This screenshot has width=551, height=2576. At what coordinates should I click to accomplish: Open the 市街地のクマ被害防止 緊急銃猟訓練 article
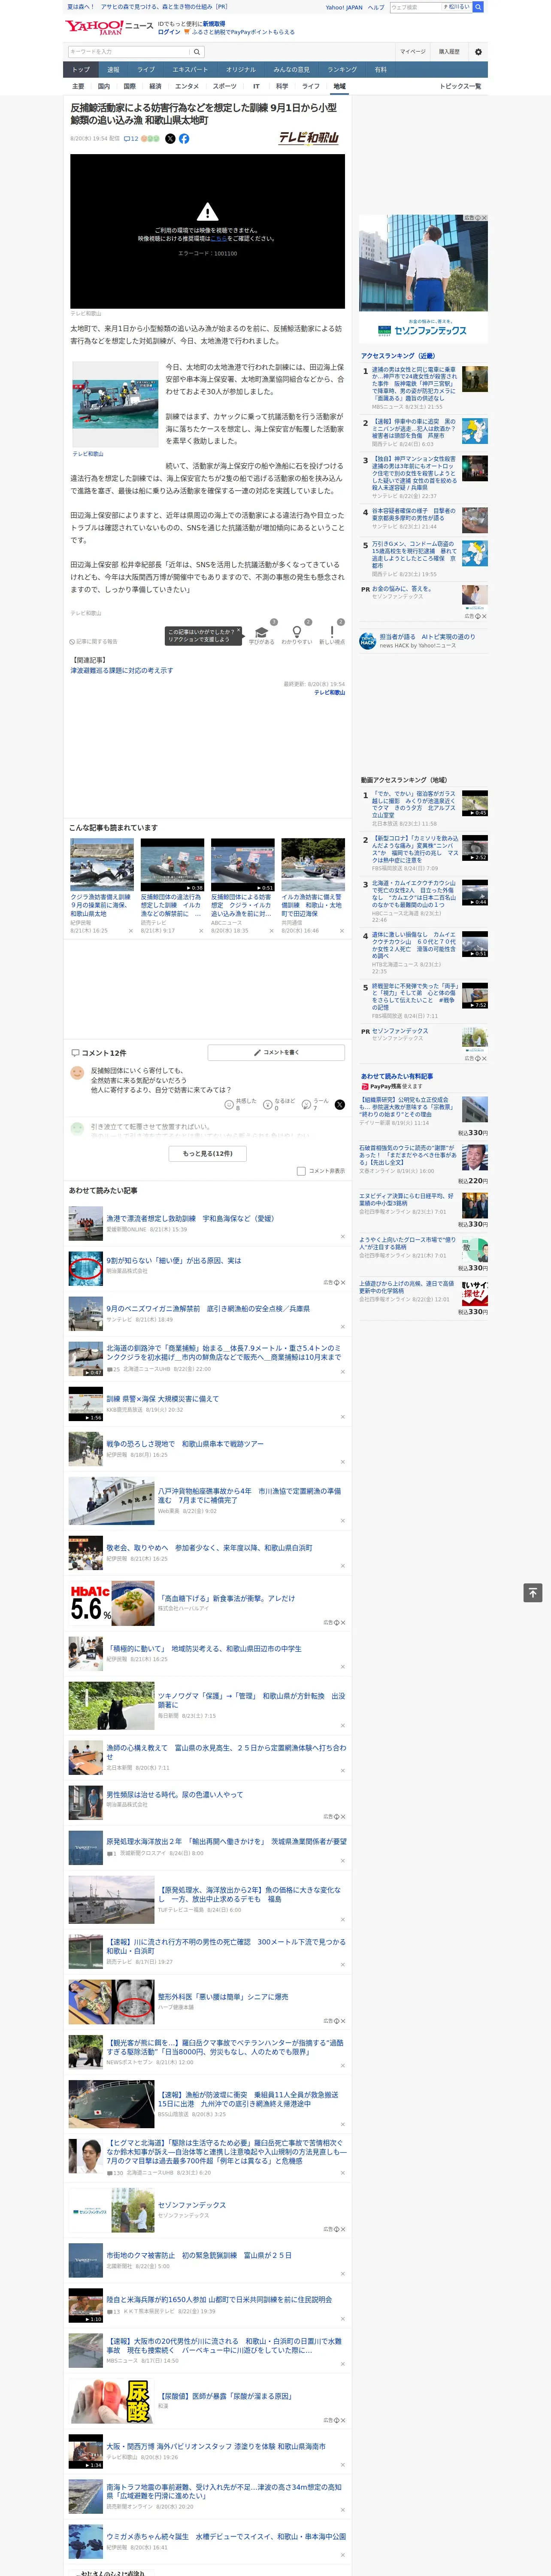pos(199,2255)
